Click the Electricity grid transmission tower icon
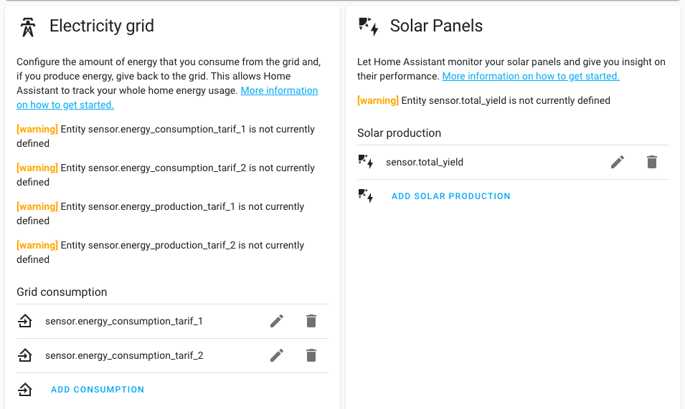Image resolution: width=685 pixels, height=409 pixels. (28, 27)
